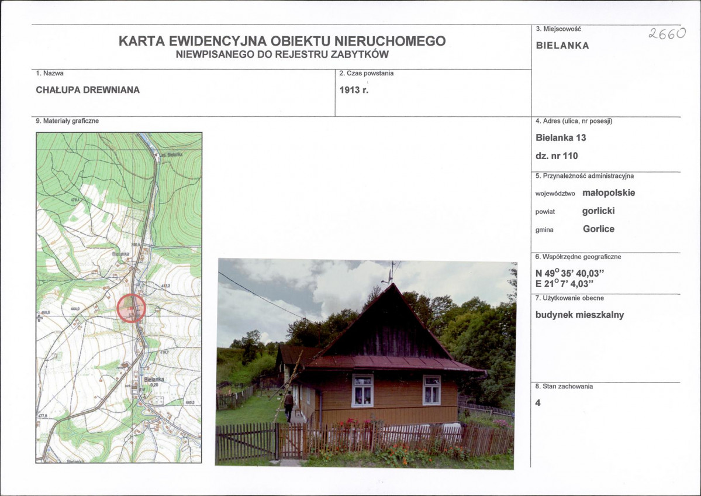
Task: Click the name 'CHAŁUPA DREWNIANA'
Action: [x=88, y=90]
